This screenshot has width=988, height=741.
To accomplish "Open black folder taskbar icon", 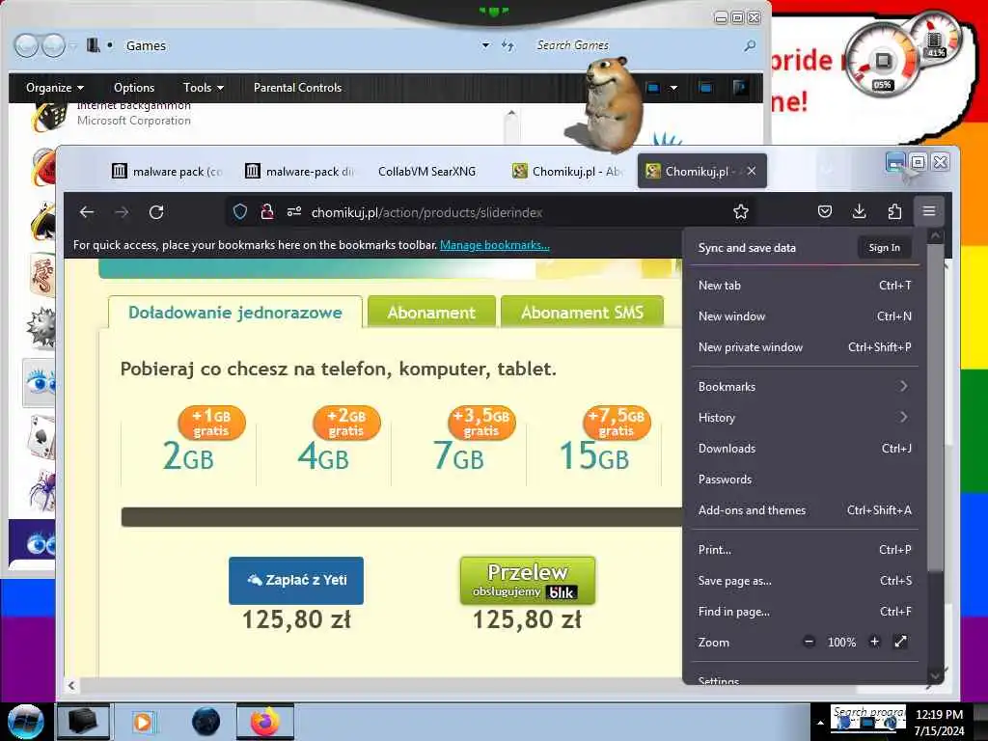I will pyautogui.click(x=83, y=722).
